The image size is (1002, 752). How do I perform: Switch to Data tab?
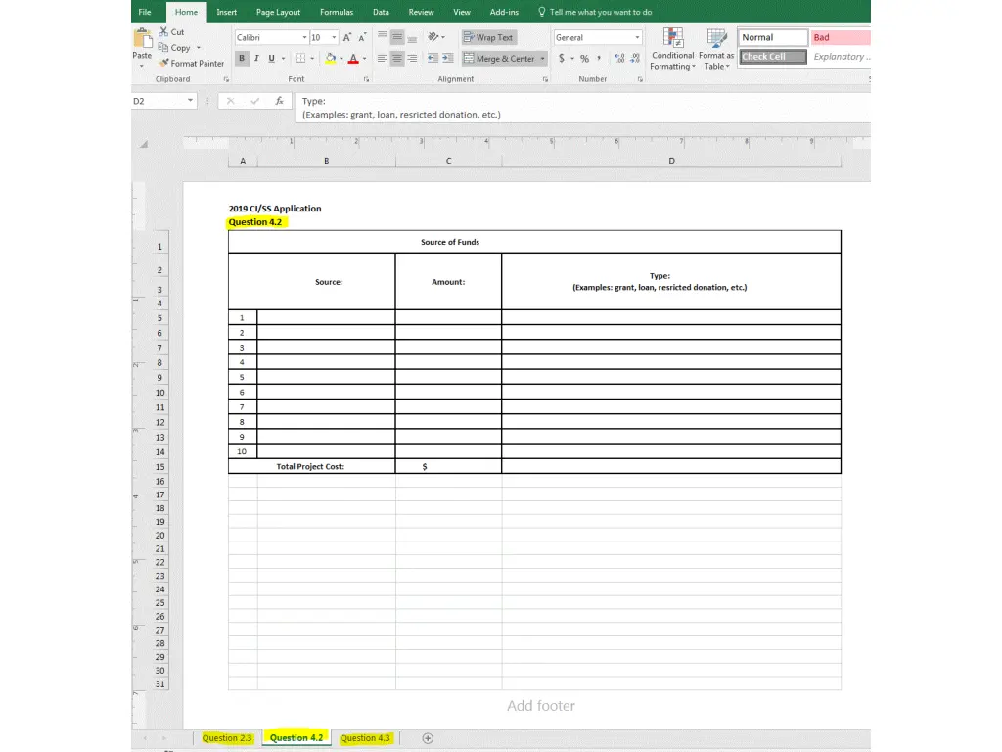tap(381, 12)
